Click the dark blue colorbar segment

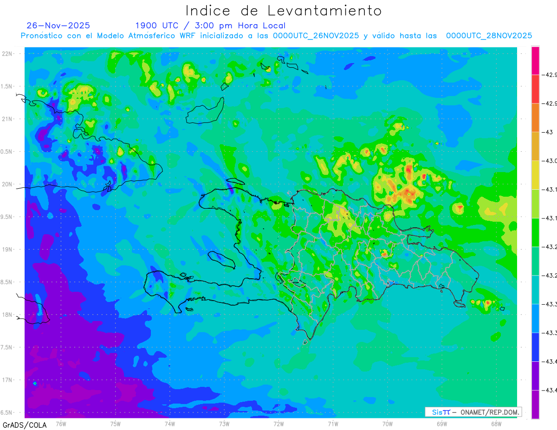[535, 347]
